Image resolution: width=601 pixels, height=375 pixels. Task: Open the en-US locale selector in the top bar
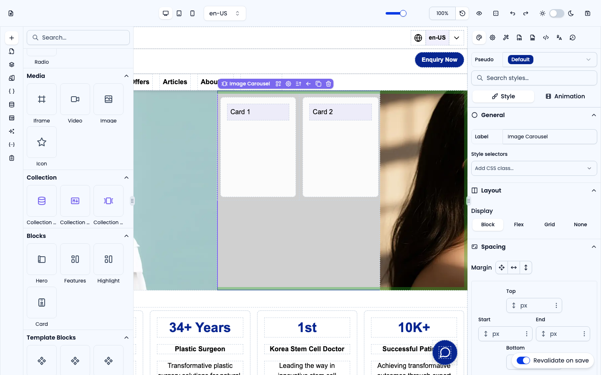(x=225, y=13)
